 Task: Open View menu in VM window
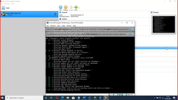pos(59,26)
